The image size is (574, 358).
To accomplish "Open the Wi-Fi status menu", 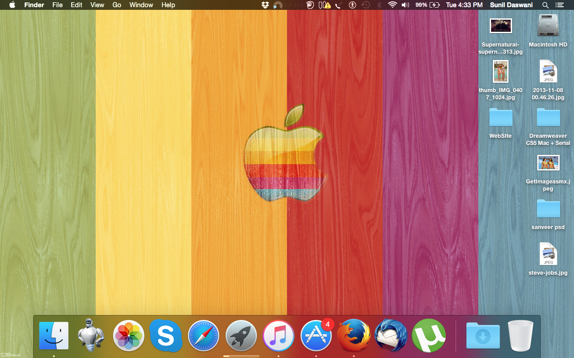I will point(392,5).
